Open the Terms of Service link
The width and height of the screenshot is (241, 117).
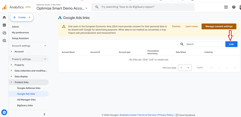147,115
